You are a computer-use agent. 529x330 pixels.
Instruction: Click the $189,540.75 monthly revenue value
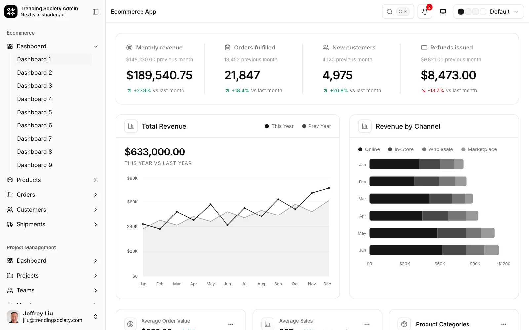(159, 75)
